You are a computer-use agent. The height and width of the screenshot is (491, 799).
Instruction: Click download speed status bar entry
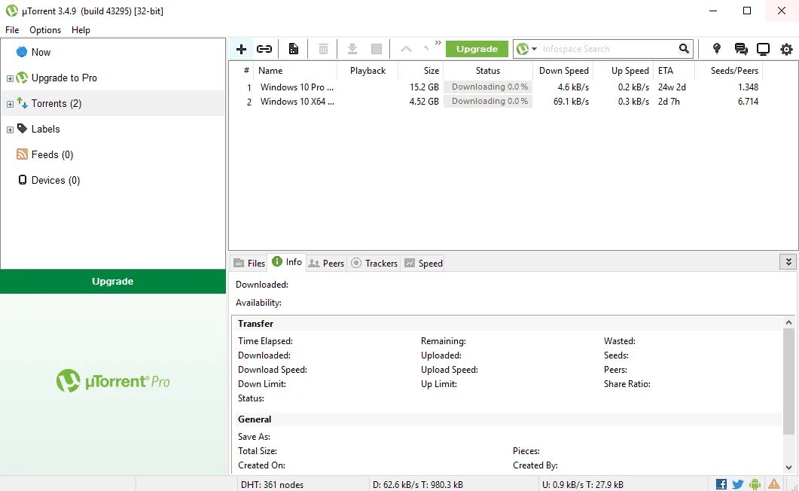click(418, 484)
